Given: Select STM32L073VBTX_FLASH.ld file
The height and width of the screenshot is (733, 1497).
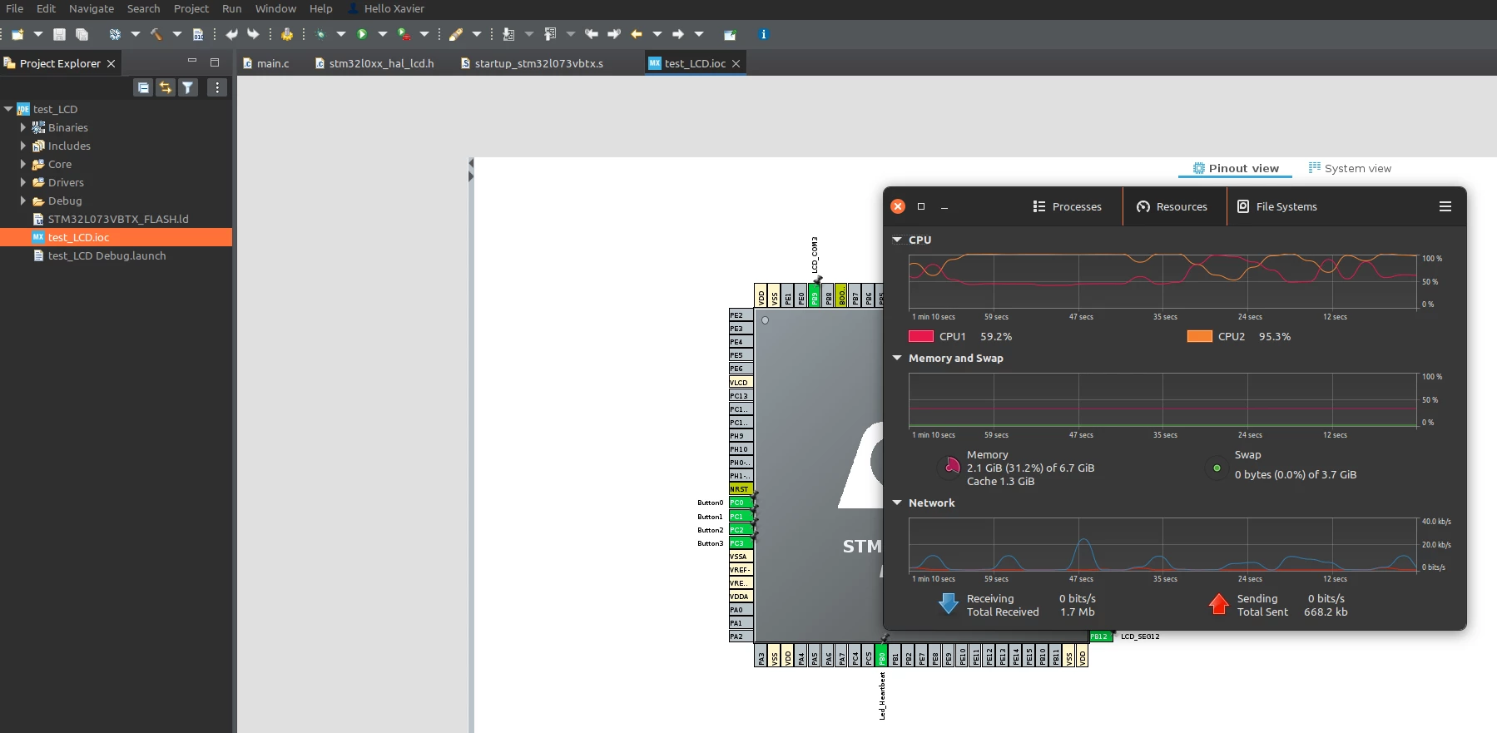Looking at the screenshot, I should (x=117, y=219).
